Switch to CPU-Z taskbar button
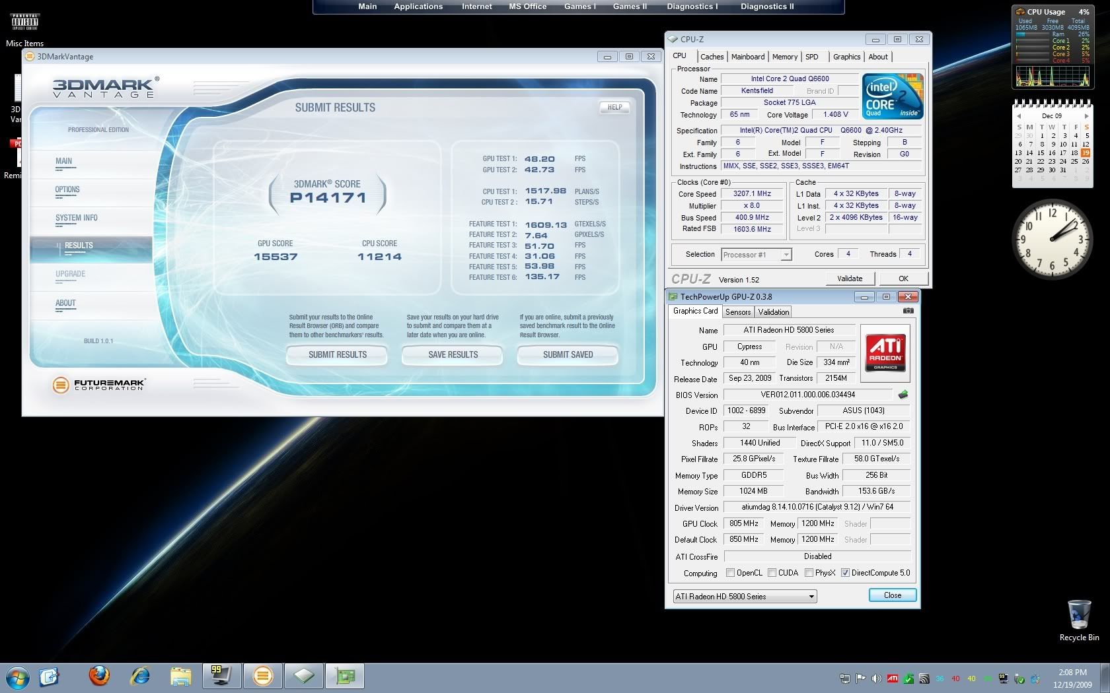 (x=304, y=676)
